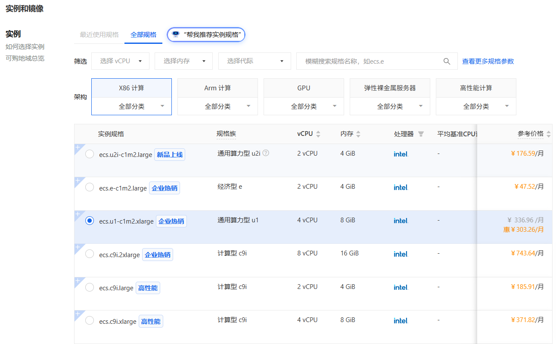Sort by 参考价格 column arrows
The height and width of the screenshot is (344, 556).
pos(549,134)
